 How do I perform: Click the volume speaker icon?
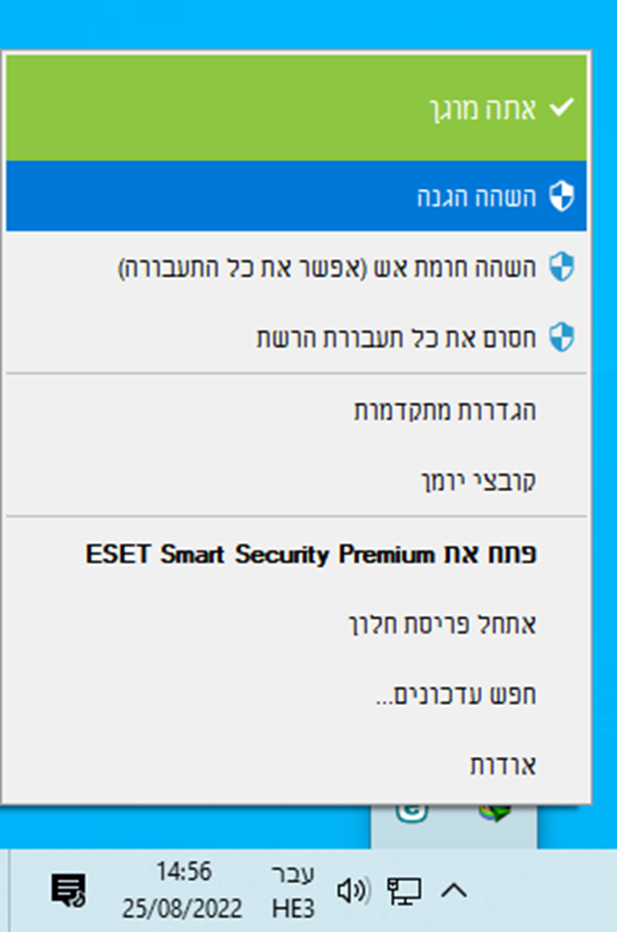(x=352, y=890)
